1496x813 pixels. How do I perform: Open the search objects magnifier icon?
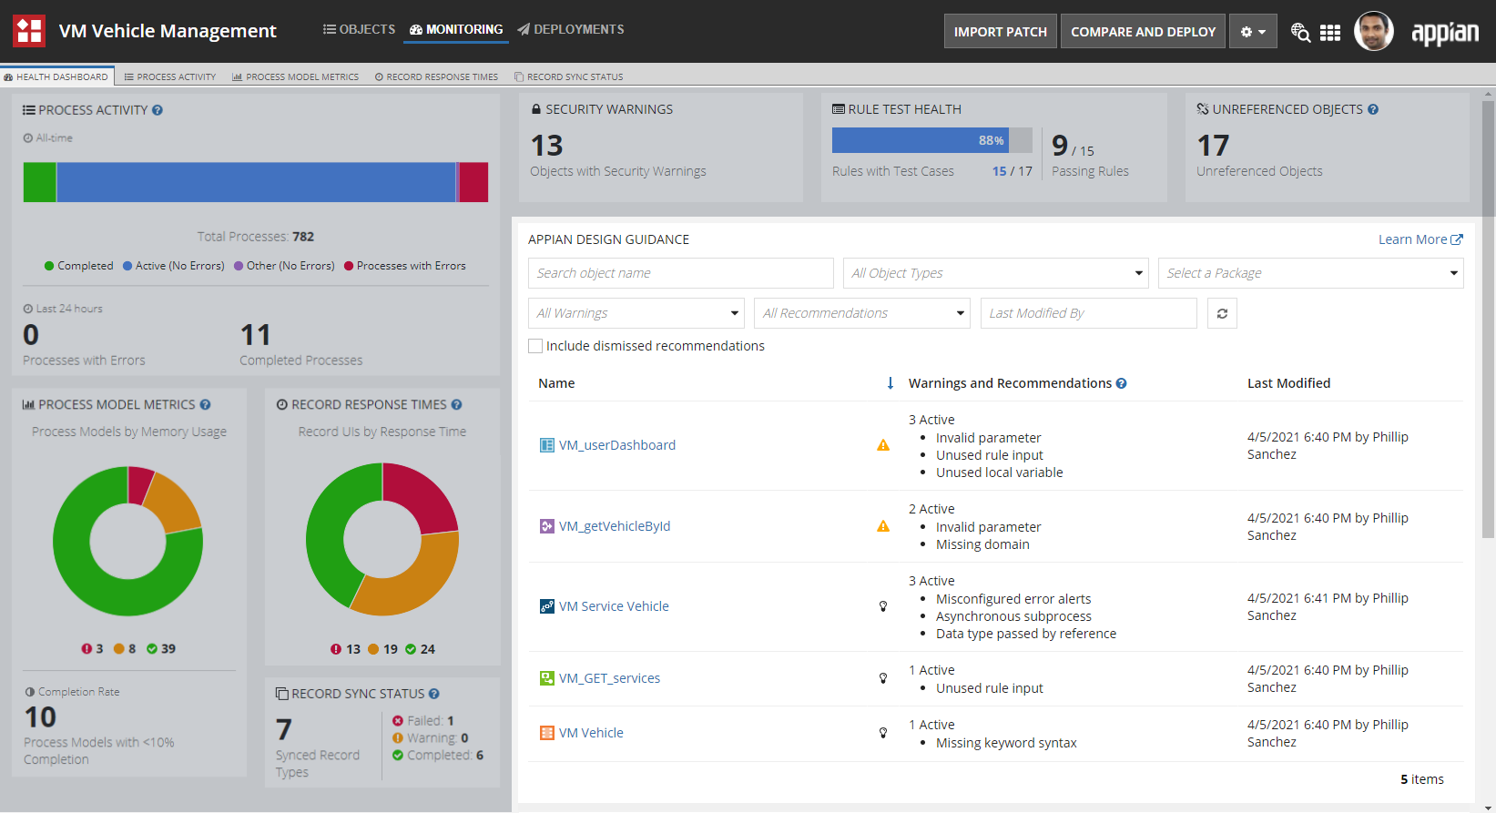[1300, 32]
